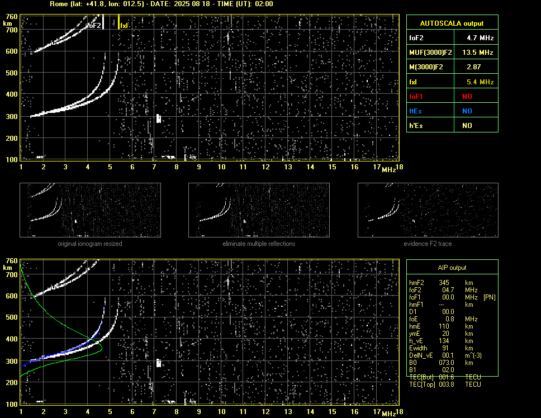
Task: Select the AUTOSCALA output header
Action: pos(452,23)
